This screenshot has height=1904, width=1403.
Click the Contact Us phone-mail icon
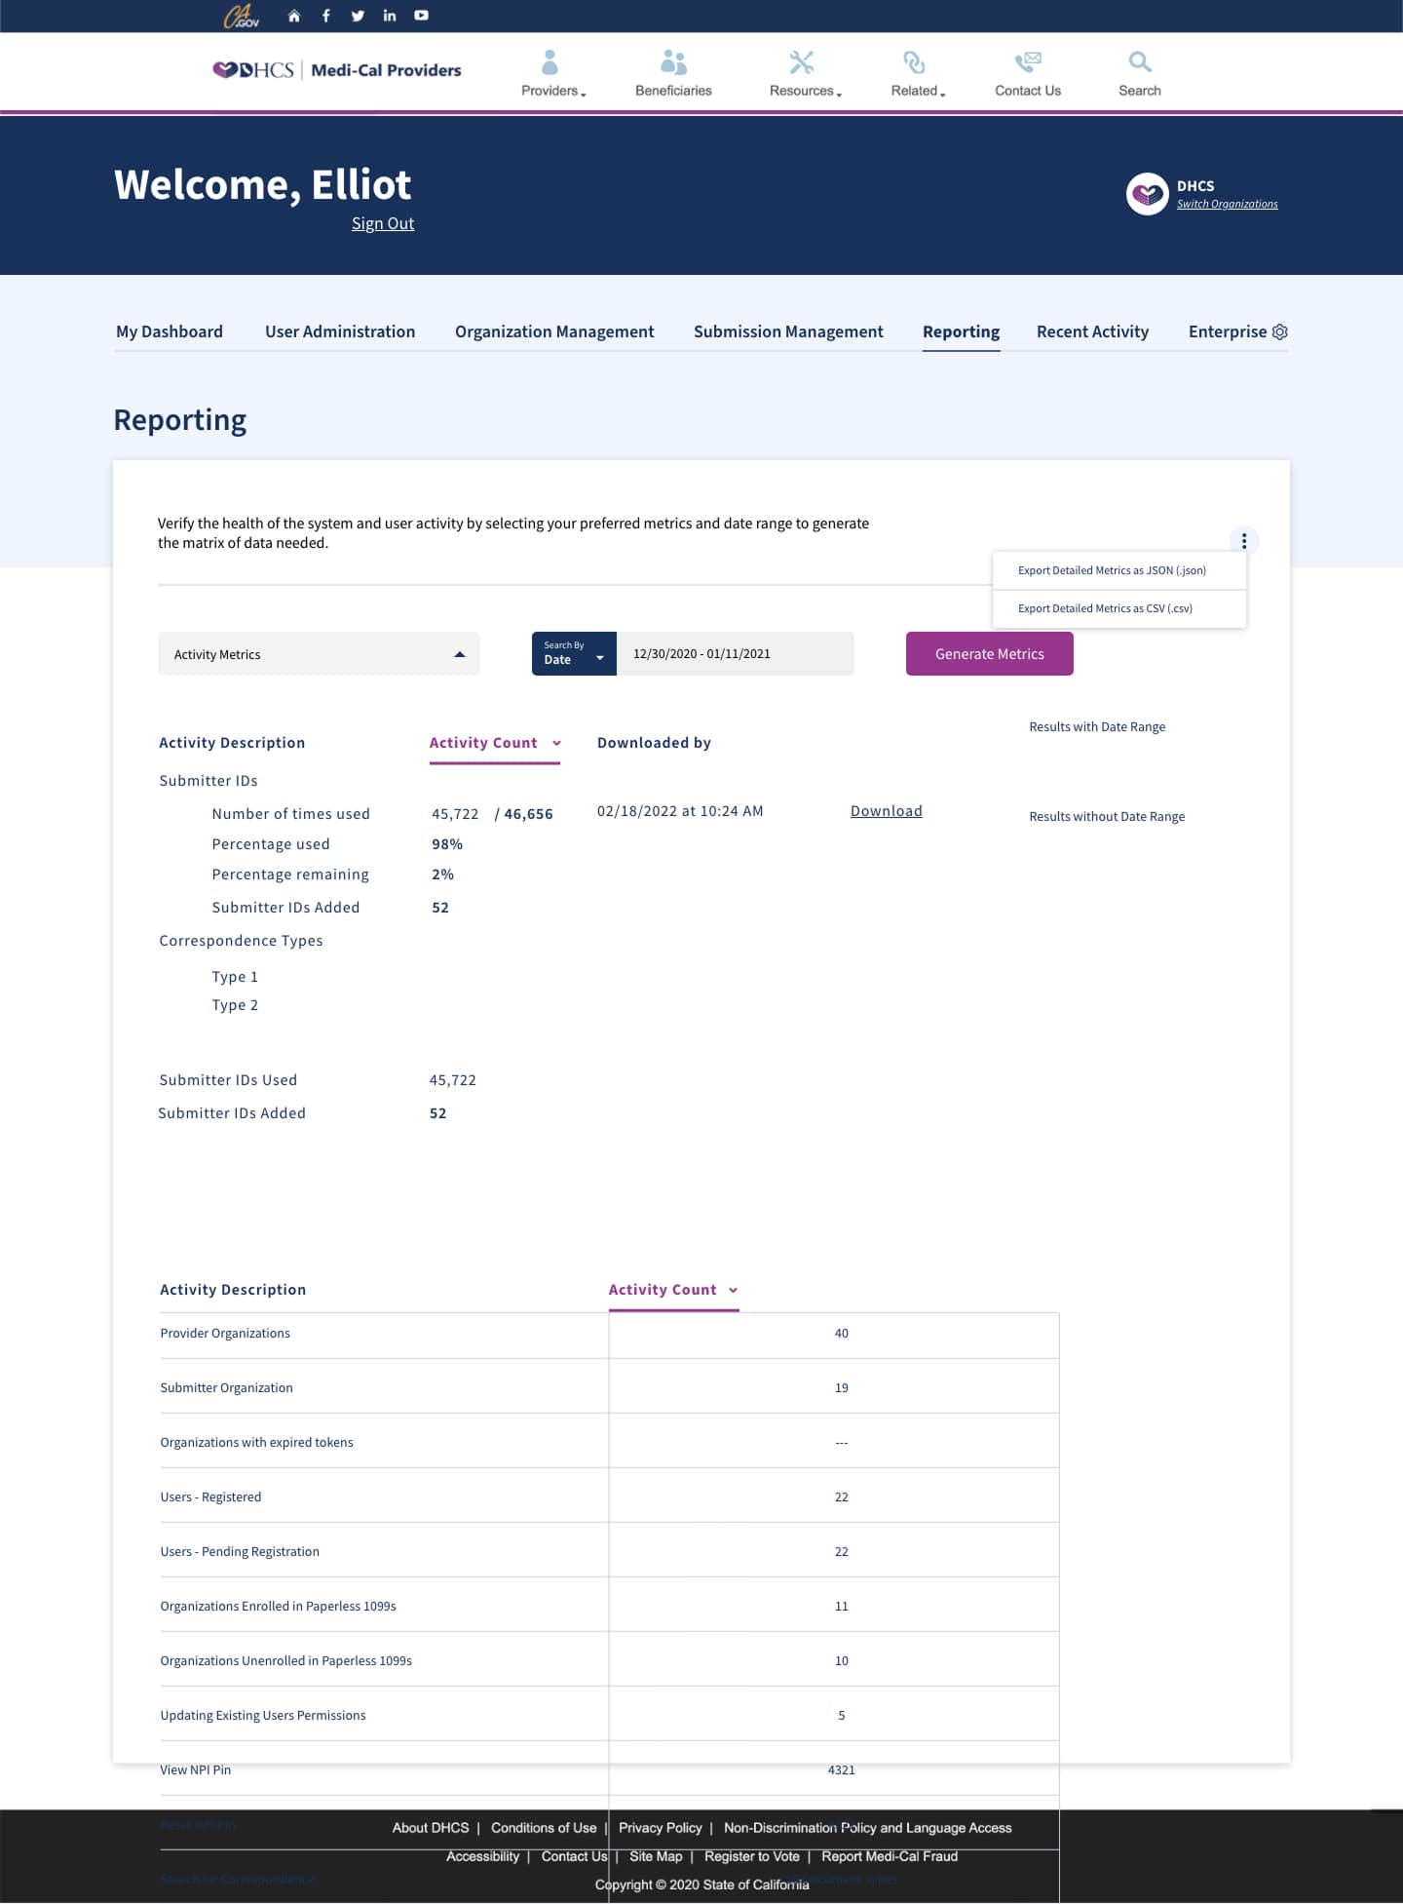1028,62
